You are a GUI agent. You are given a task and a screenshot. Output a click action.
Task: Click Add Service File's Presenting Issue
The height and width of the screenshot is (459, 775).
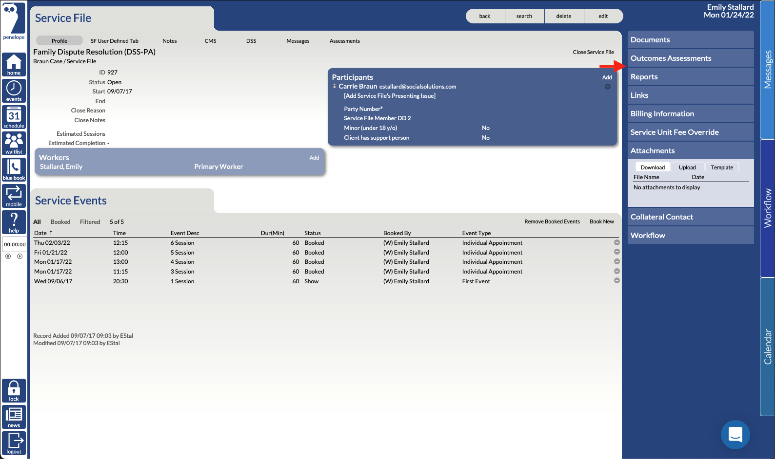(x=390, y=96)
